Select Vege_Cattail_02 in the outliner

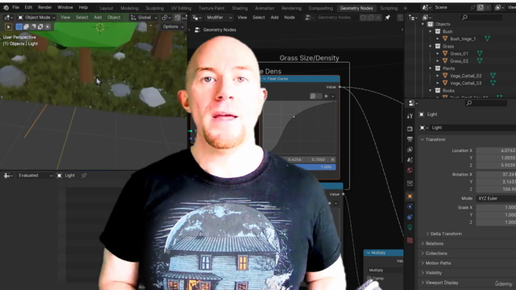465,76
